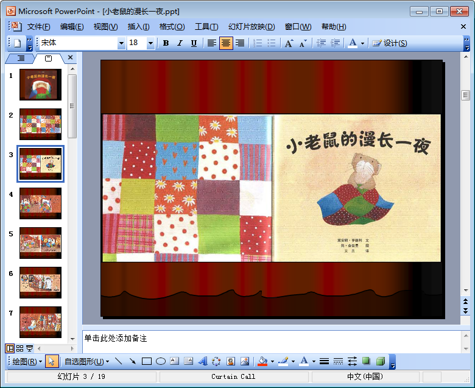
Task: Choose the Select Objects arrow tool
Action: click(52, 361)
